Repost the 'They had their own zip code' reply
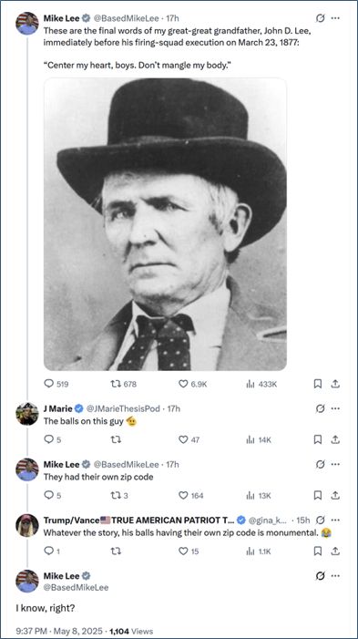 click(120, 496)
